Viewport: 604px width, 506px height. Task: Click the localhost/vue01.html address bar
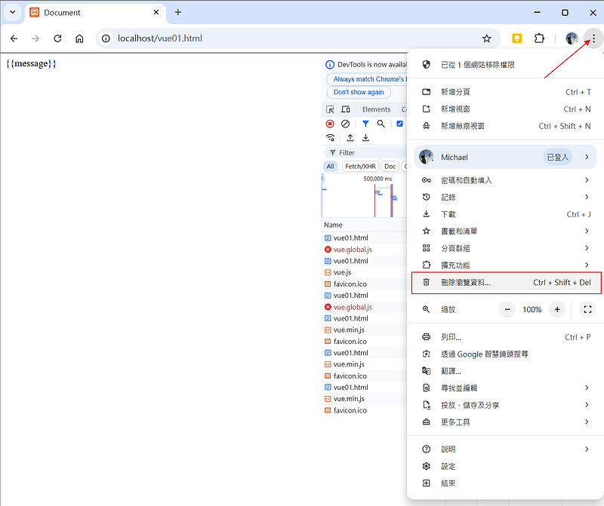pos(287,38)
